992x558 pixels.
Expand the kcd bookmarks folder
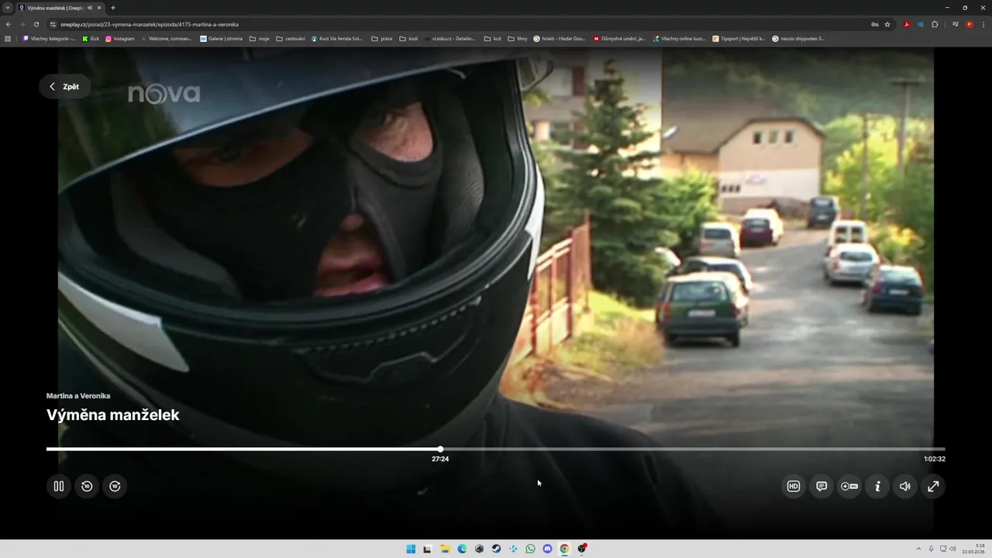pos(493,38)
